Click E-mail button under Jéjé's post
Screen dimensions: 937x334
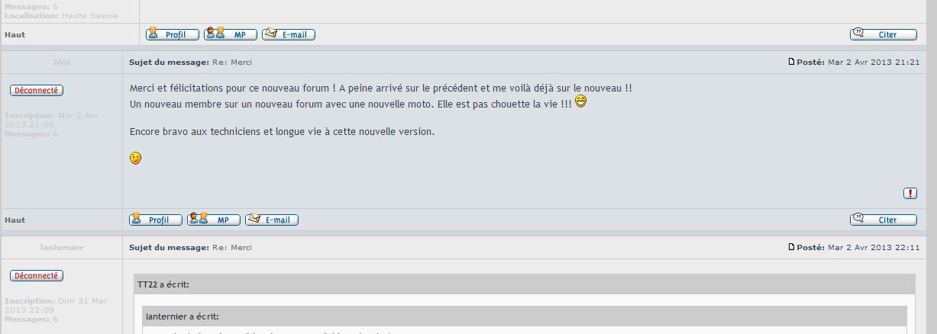[x=272, y=220]
